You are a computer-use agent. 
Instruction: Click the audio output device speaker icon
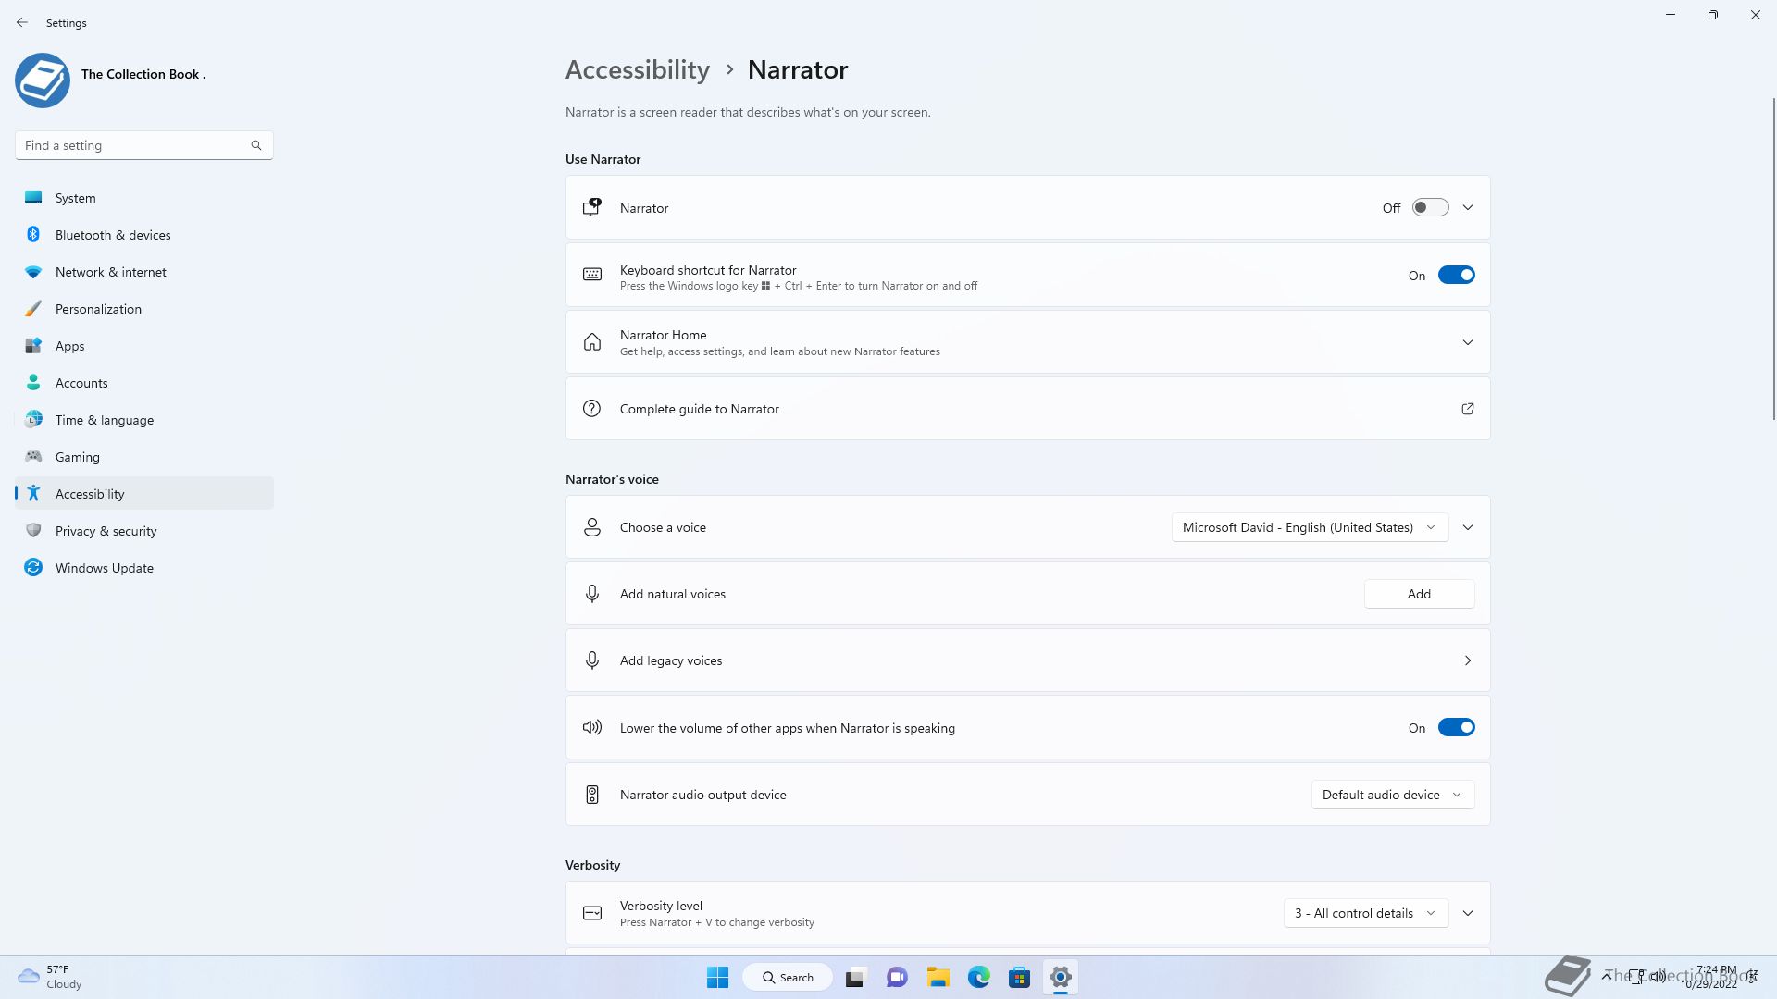pyautogui.click(x=592, y=795)
